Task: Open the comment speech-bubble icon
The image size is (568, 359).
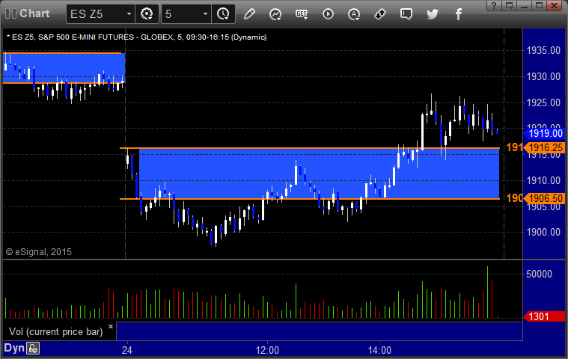Action: coord(406,14)
